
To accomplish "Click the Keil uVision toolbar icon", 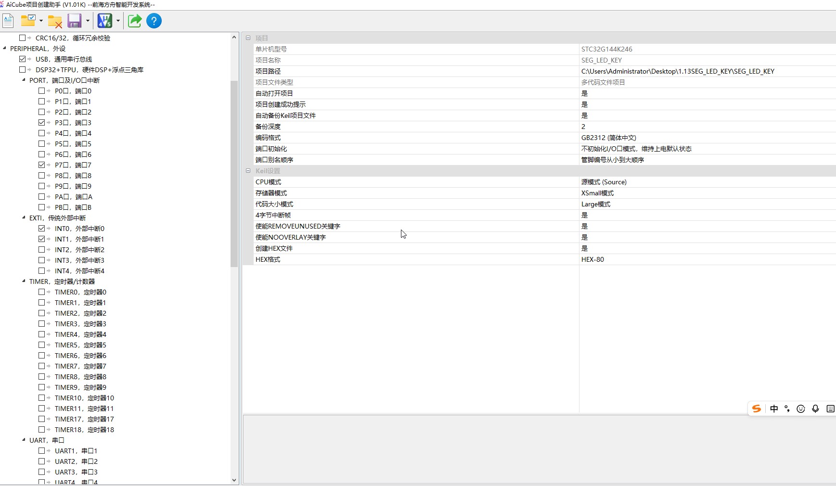I will tap(104, 21).
